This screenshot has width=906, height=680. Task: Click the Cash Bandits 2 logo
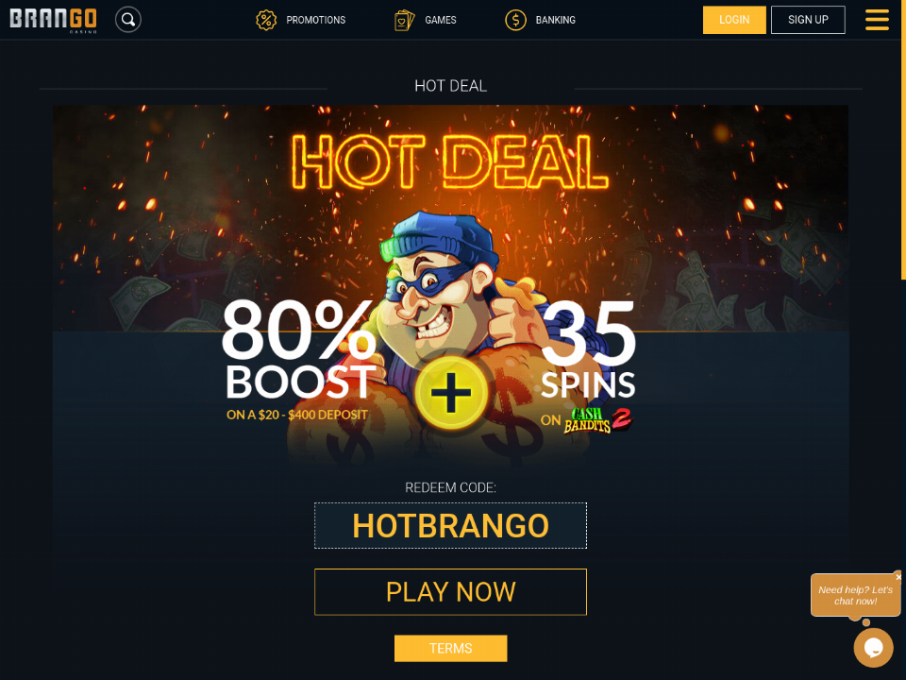tap(598, 420)
